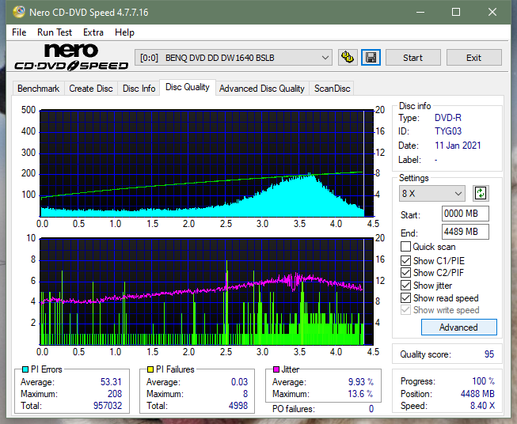
Task: Open the BENQ DVD drive dropdown
Action: pos(233,58)
